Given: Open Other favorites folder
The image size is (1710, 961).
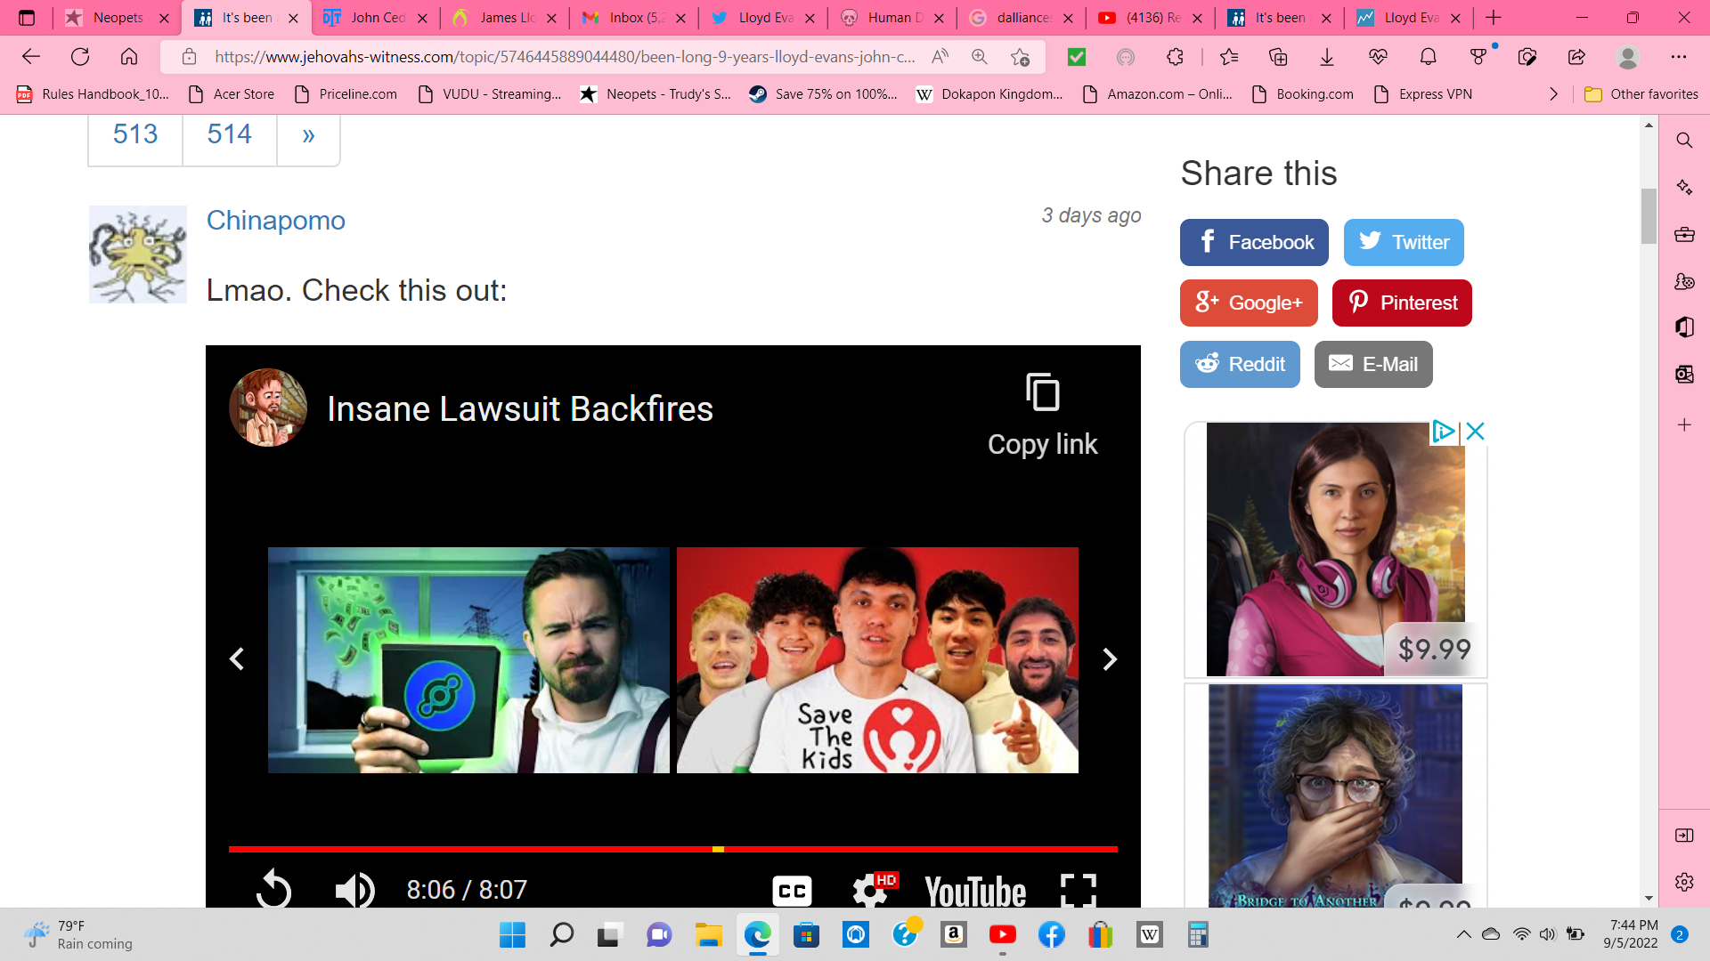Looking at the screenshot, I should (1641, 94).
